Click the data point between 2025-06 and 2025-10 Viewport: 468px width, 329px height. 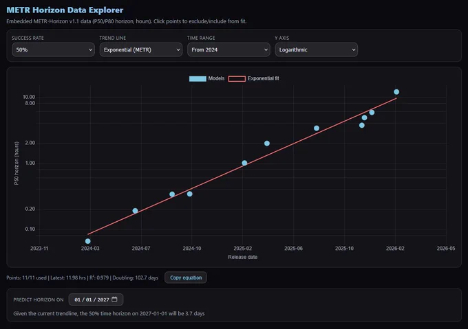tap(317, 128)
